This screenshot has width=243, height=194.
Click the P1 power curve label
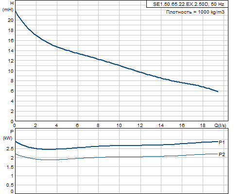pyautogui.click(x=222, y=143)
